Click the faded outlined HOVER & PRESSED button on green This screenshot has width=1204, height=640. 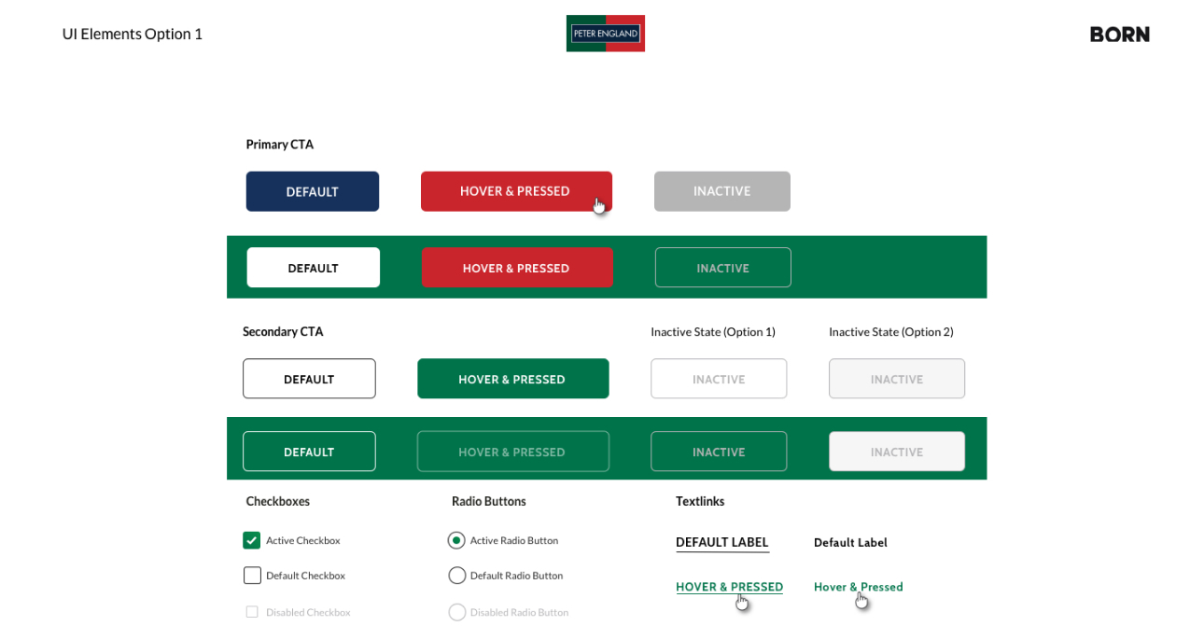point(513,452)
